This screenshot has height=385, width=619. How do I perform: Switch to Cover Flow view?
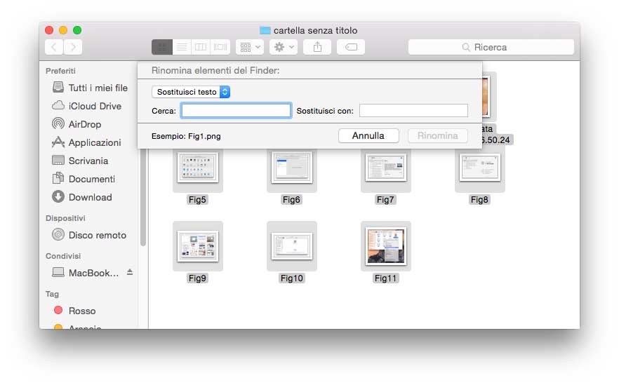click(x=220, y=48)
